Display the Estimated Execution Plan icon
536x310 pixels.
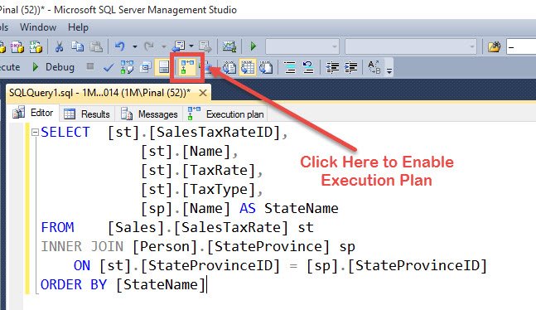[x=127, y=67]
